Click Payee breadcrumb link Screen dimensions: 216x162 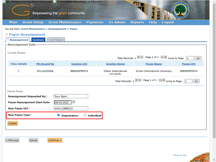74,29
